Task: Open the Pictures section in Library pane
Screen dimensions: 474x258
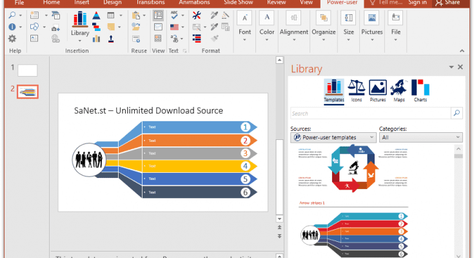Action: click(x=377, y=91)
